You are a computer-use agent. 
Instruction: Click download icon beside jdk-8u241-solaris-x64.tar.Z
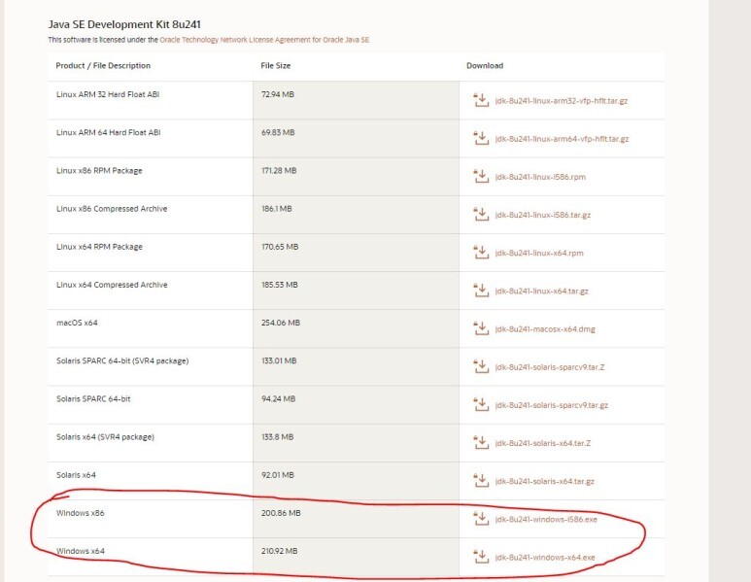pos(481,443)
